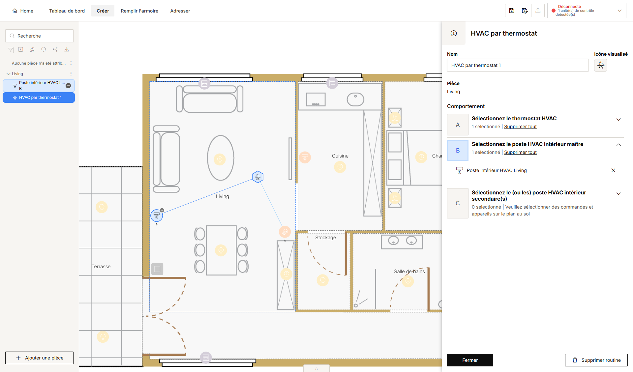Open the Déconnecté connection status dropdown
Image resolution: width=633 pixels, height=372 pixels.
587,11
